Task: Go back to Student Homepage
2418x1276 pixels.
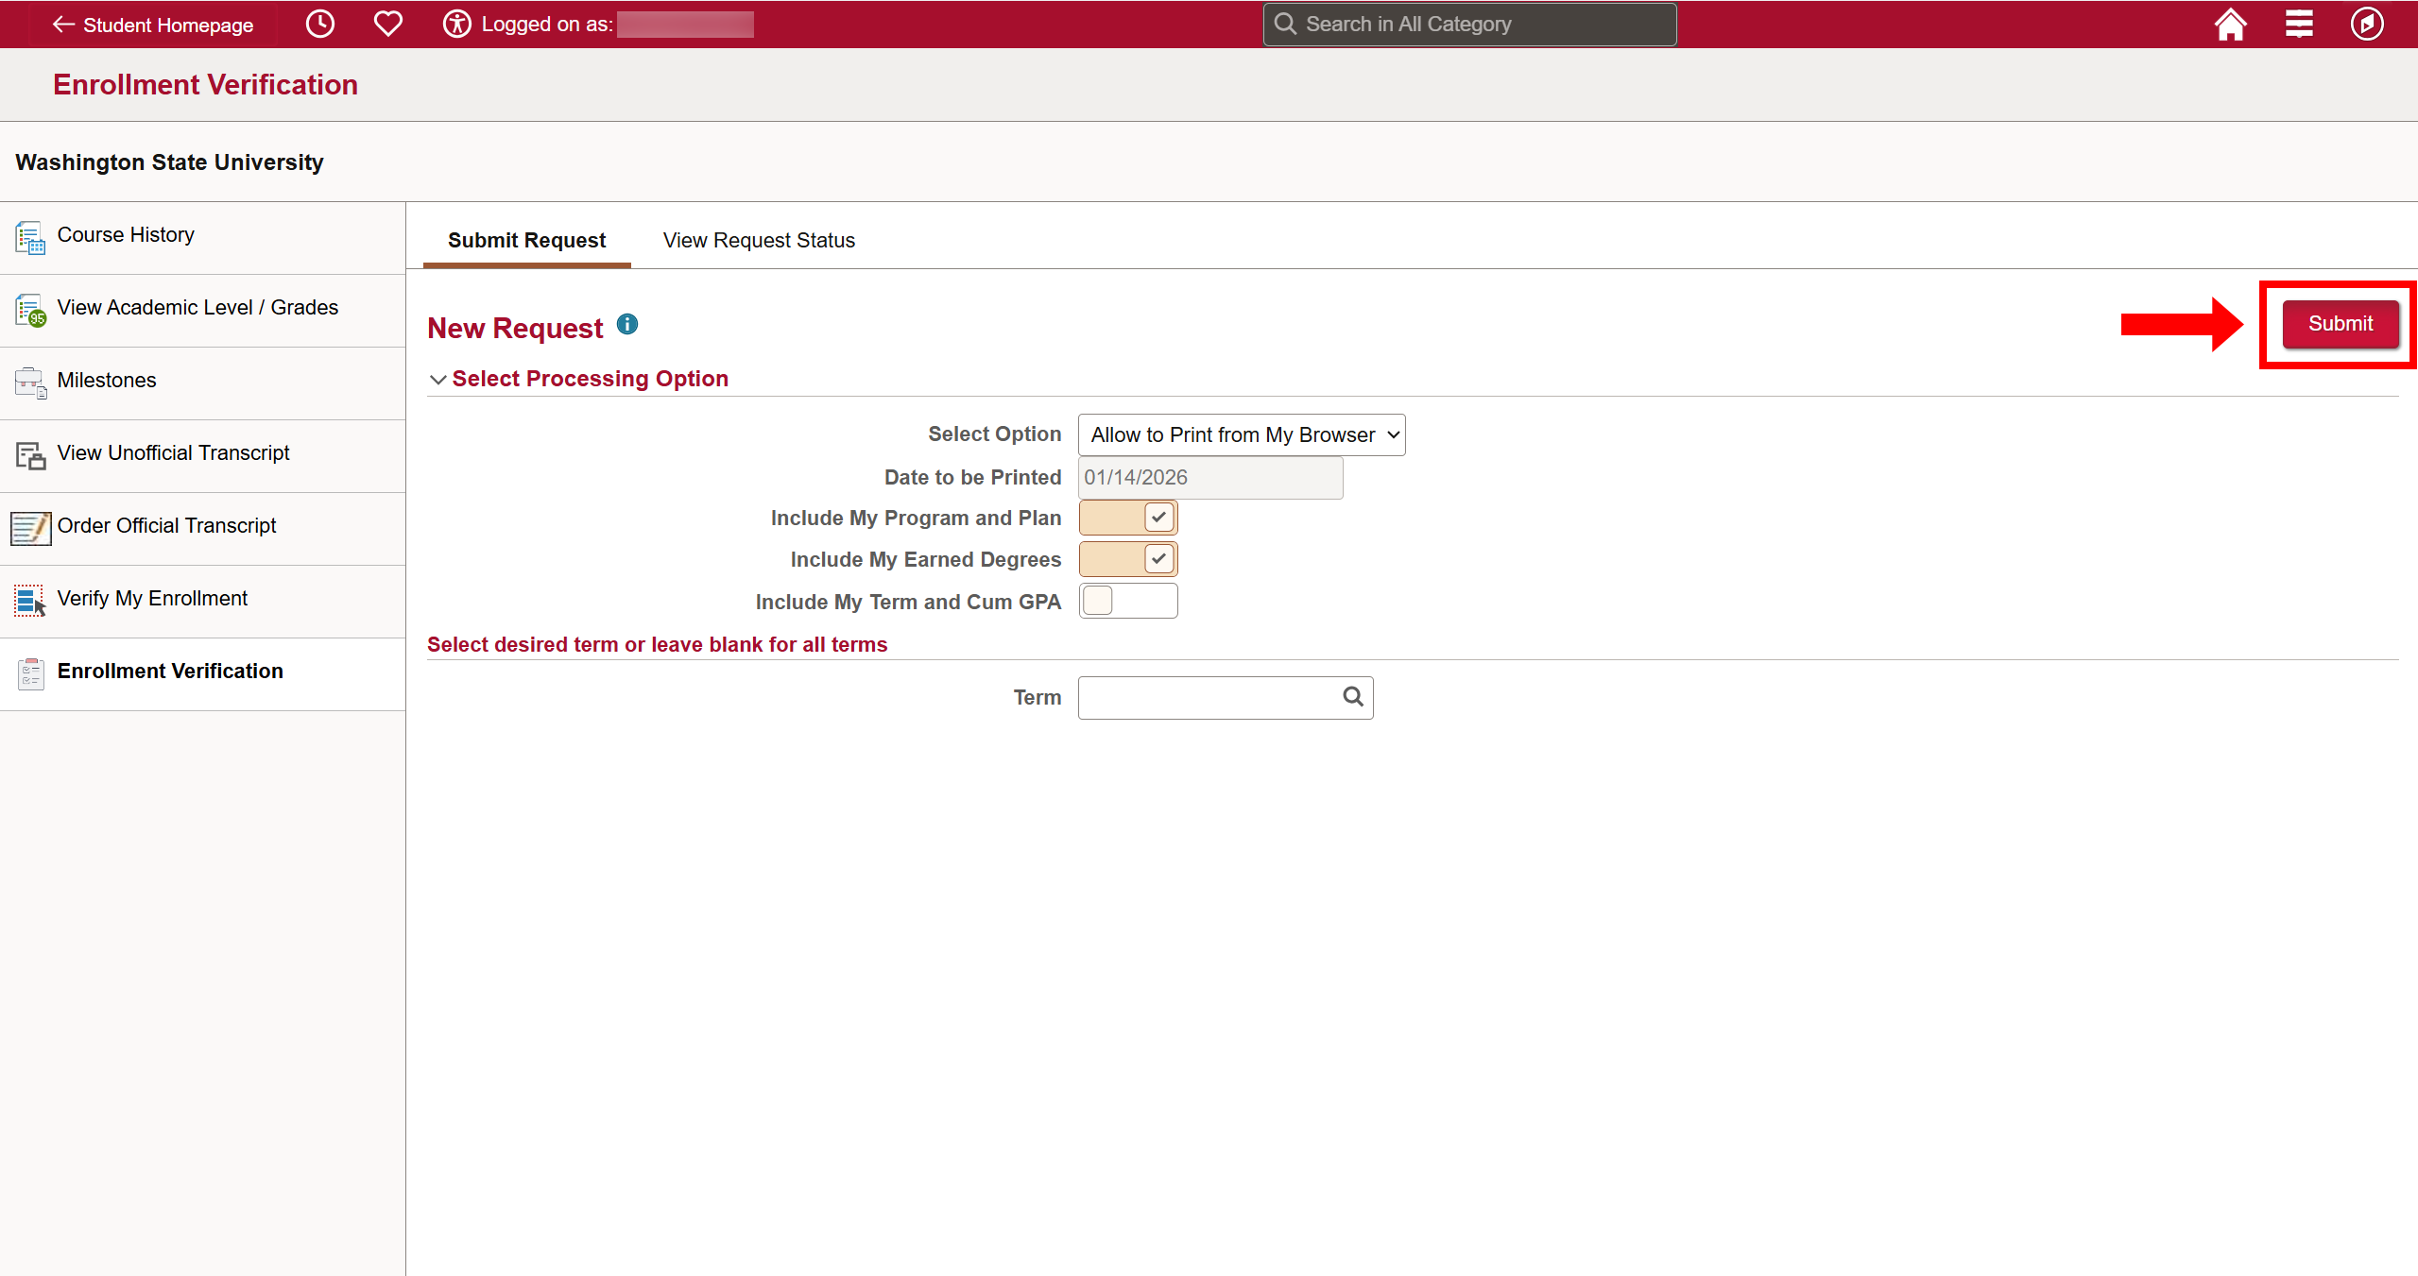Action: tap(153, 25)
